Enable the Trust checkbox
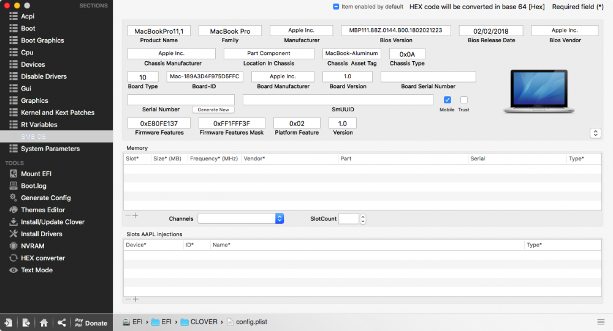The image size is (613, 331). point(463,100)
